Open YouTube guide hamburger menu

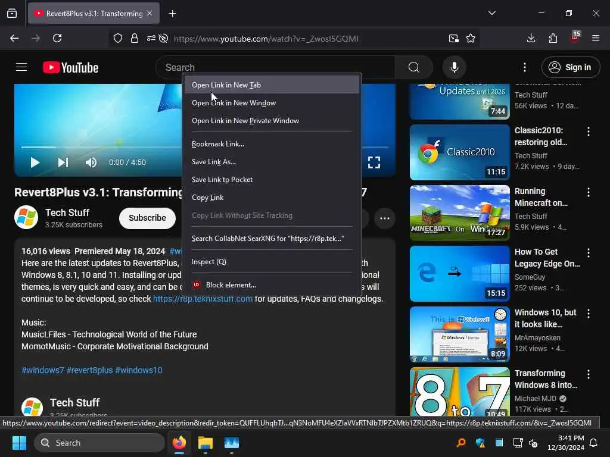coord(21,67)
